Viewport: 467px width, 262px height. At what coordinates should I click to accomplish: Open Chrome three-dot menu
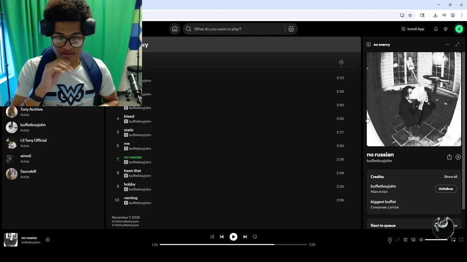click(462, 15)
